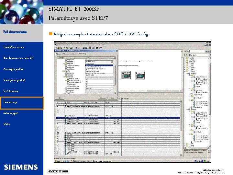Click the Print toolbar icon

[x=72, y=48]
